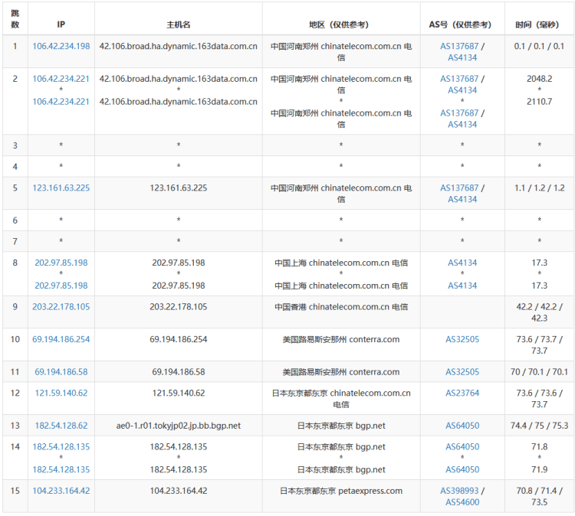Open the AS4134 link in hop 5
The width and height of the screenshot is (575, 516).
pos(462,199)
